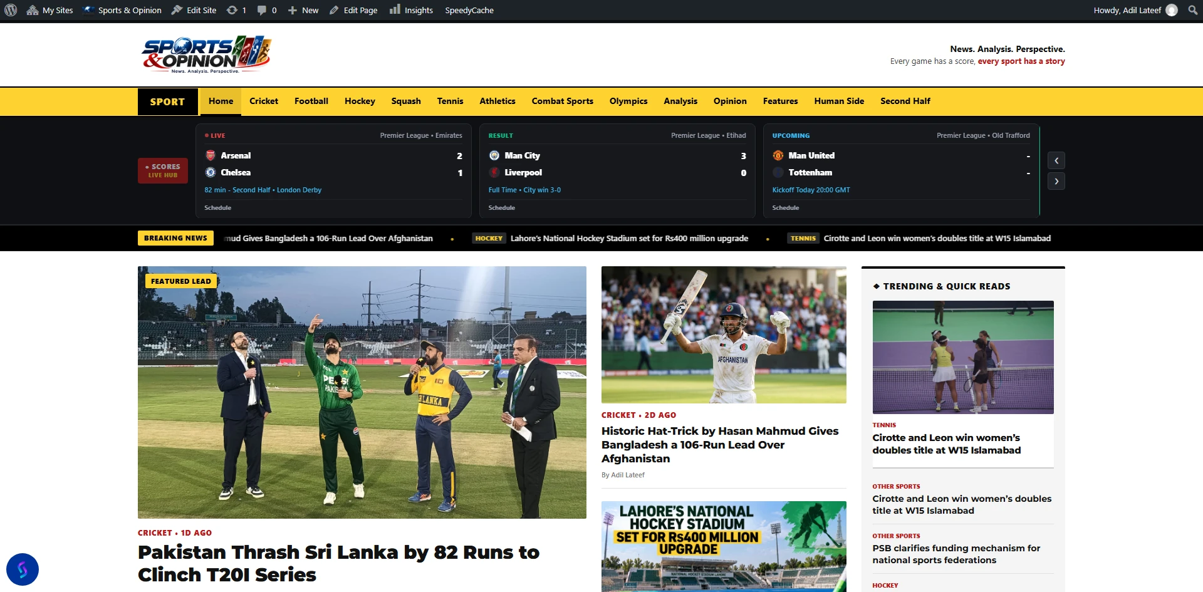Click Edit Site in admin bar
Screen dimensions: 1203x592
(x=194, y=10)
